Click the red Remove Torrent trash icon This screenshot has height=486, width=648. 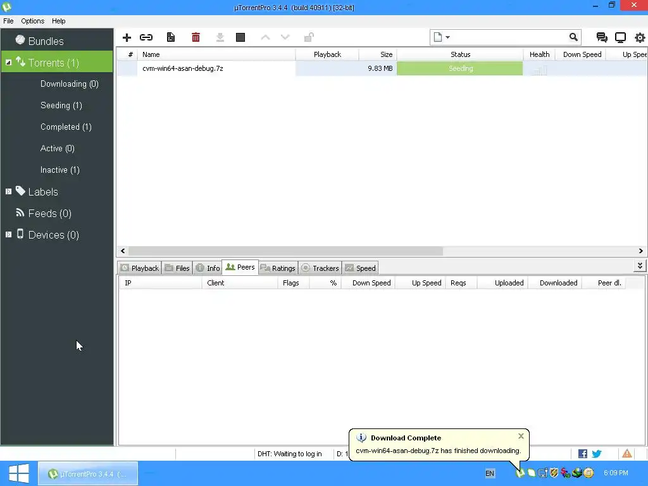tap(196, 37)
